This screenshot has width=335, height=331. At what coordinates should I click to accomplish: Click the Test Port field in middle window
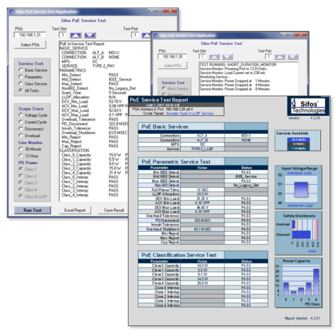268,56
